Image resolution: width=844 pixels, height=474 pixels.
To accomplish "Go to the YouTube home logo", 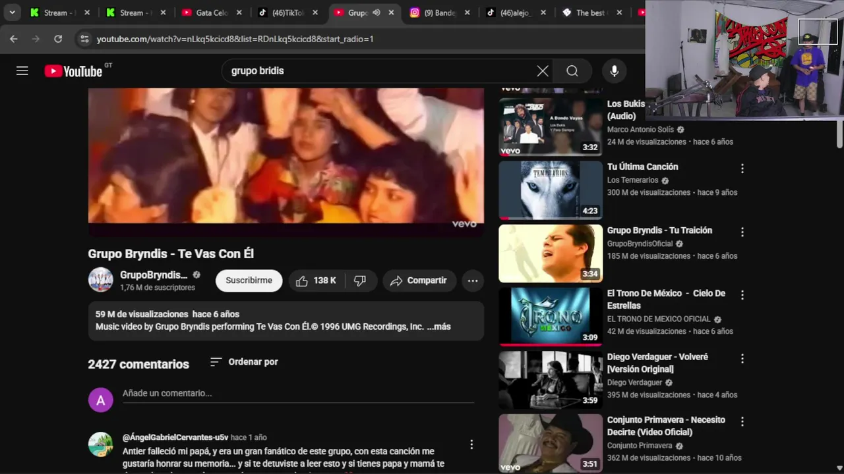I will coord(73,71).
